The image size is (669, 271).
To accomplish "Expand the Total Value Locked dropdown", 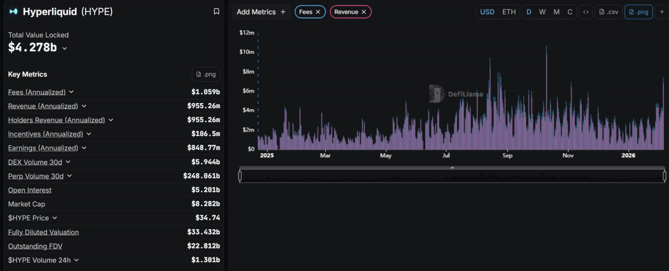I will (x=65, y=48).
